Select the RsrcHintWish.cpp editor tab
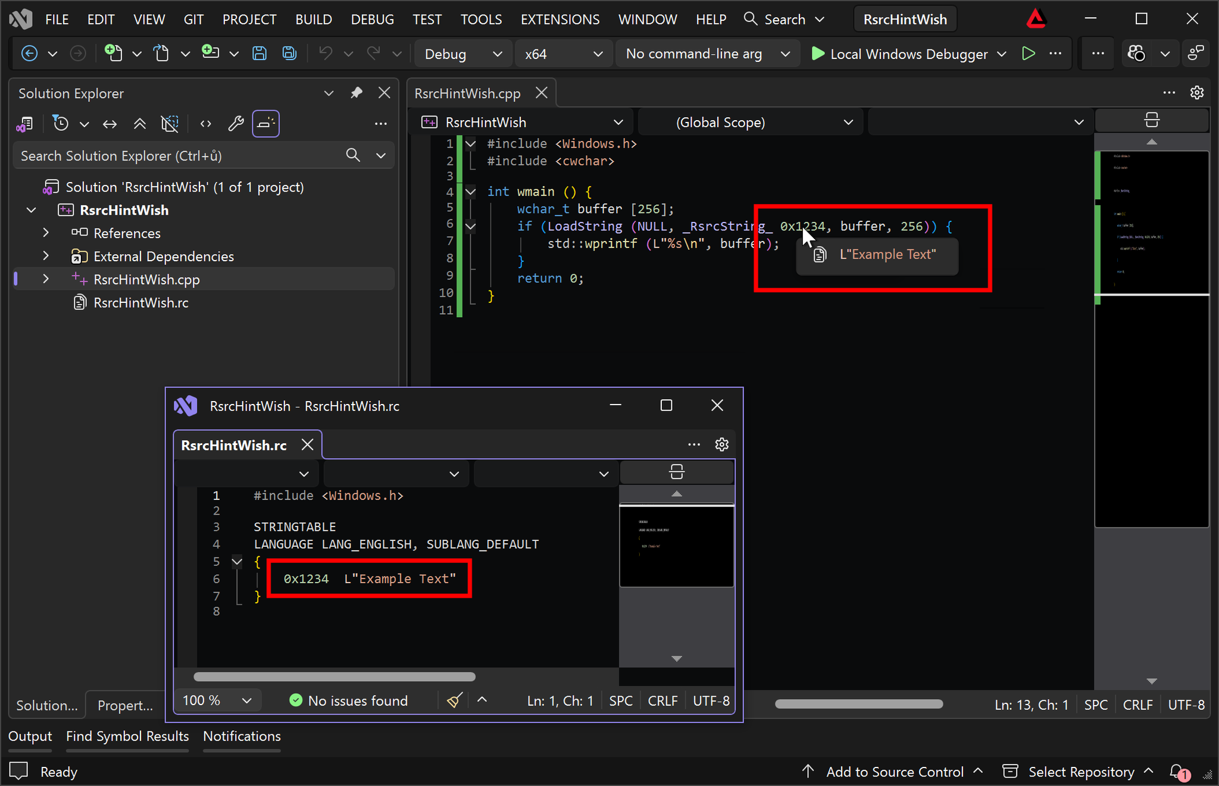The width and height of the screenshot is (1219, 786). (x=468, y=93)
